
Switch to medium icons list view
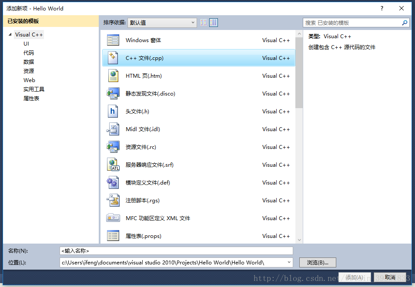pos(214,23)
